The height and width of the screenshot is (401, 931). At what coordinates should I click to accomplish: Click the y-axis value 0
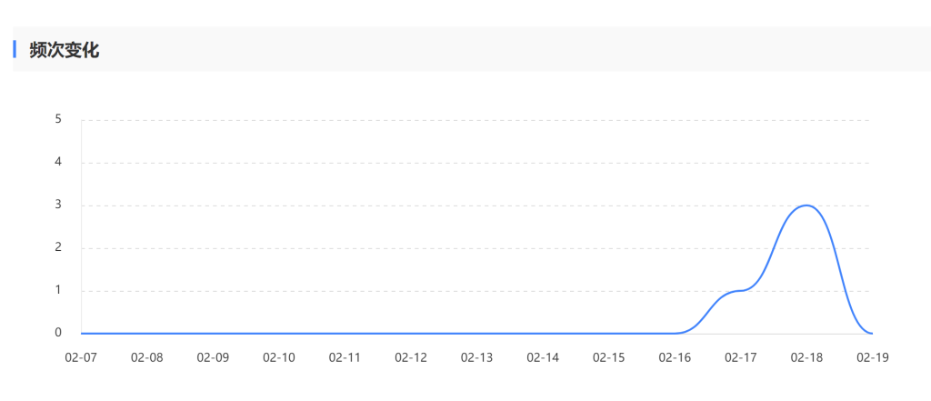pyautogui.click(x=58, y=333)
